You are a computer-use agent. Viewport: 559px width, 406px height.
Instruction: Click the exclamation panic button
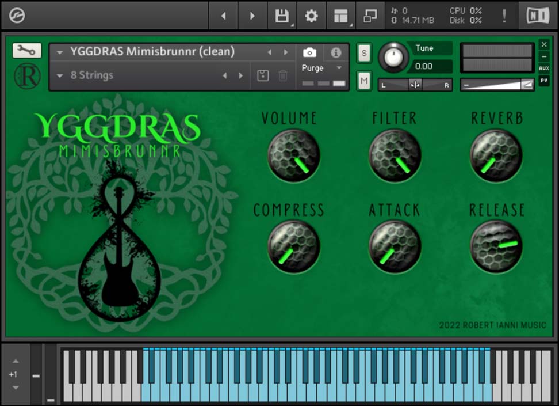click(x=504, y=16)
